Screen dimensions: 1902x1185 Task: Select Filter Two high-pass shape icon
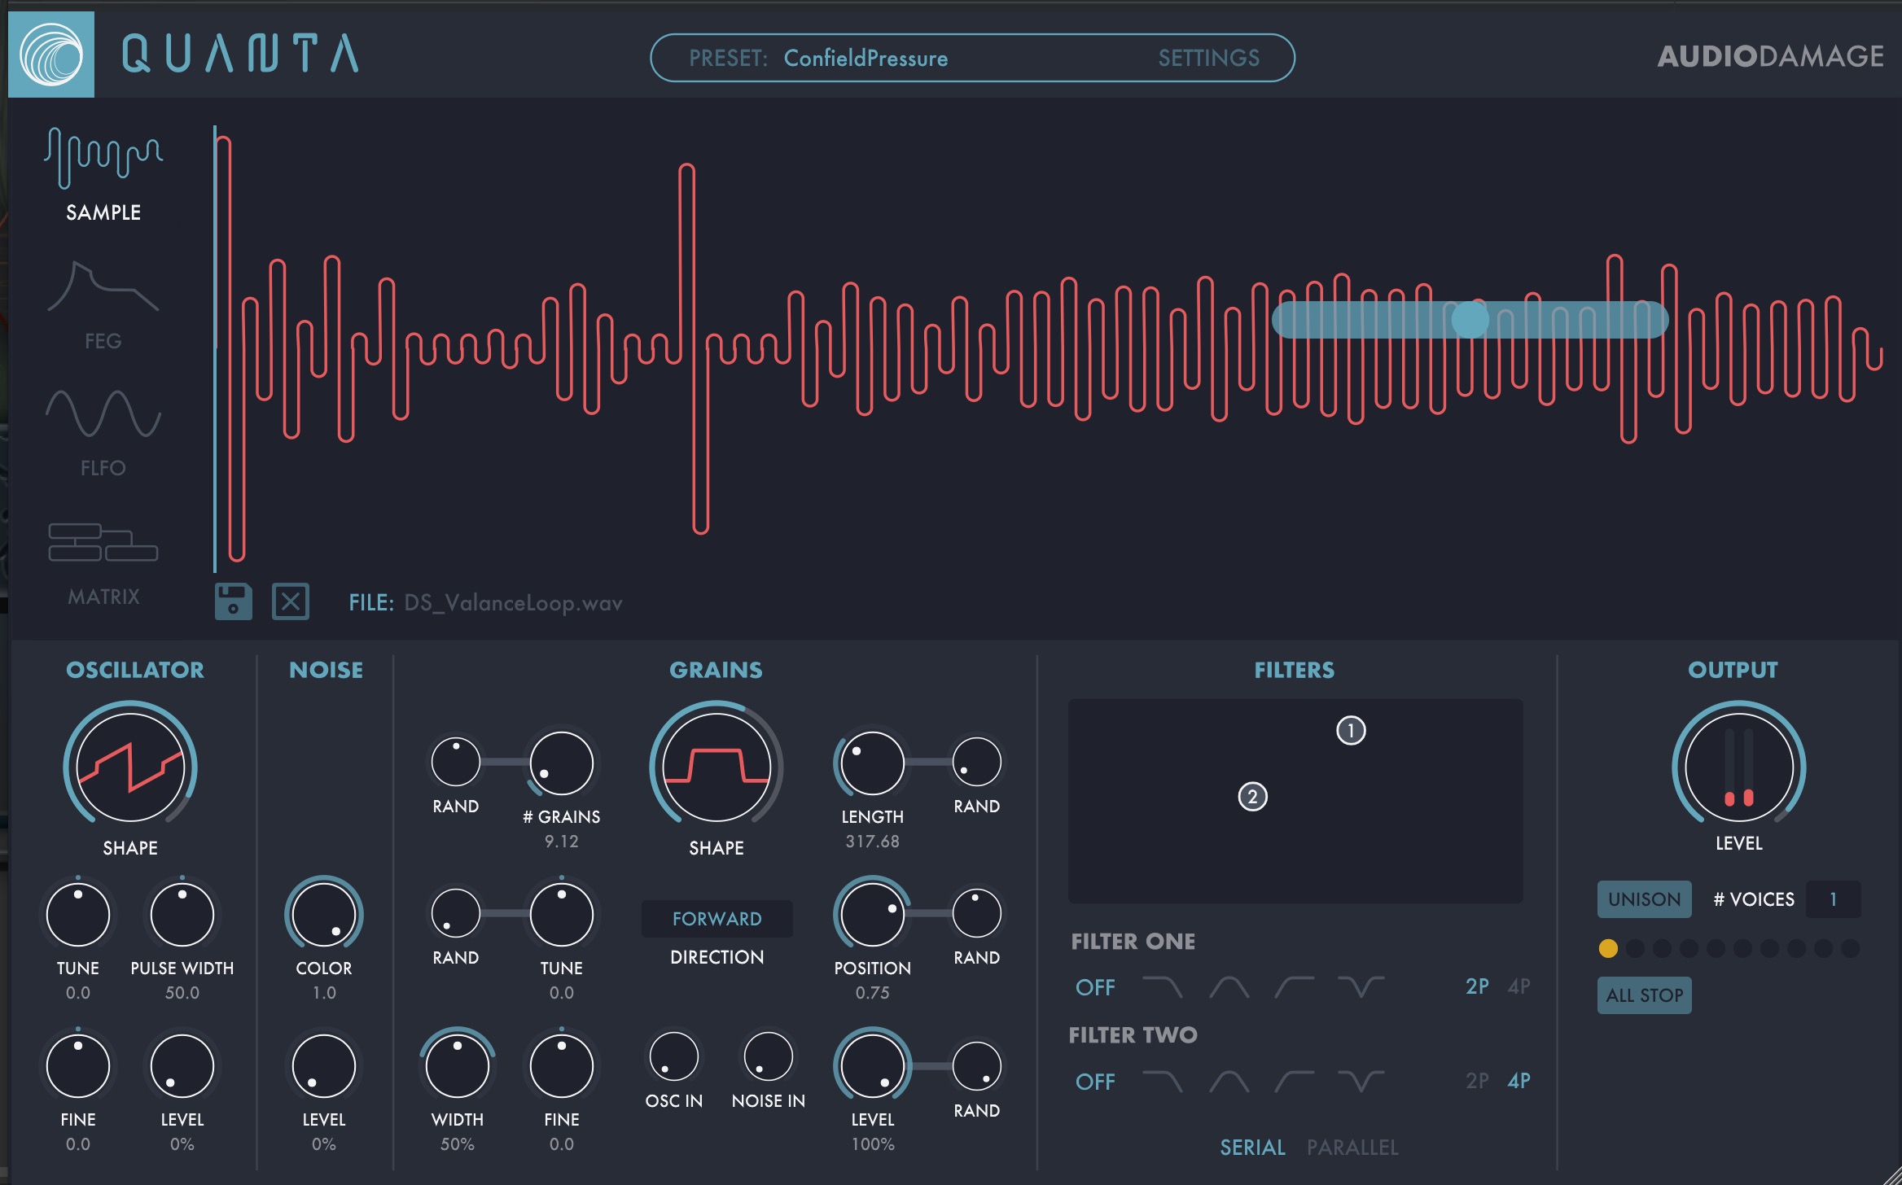1294,1082
